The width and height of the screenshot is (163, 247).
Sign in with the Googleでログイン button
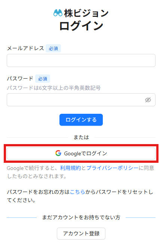(81, 153)
